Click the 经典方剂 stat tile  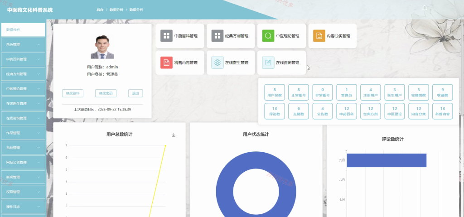[371, 111]
